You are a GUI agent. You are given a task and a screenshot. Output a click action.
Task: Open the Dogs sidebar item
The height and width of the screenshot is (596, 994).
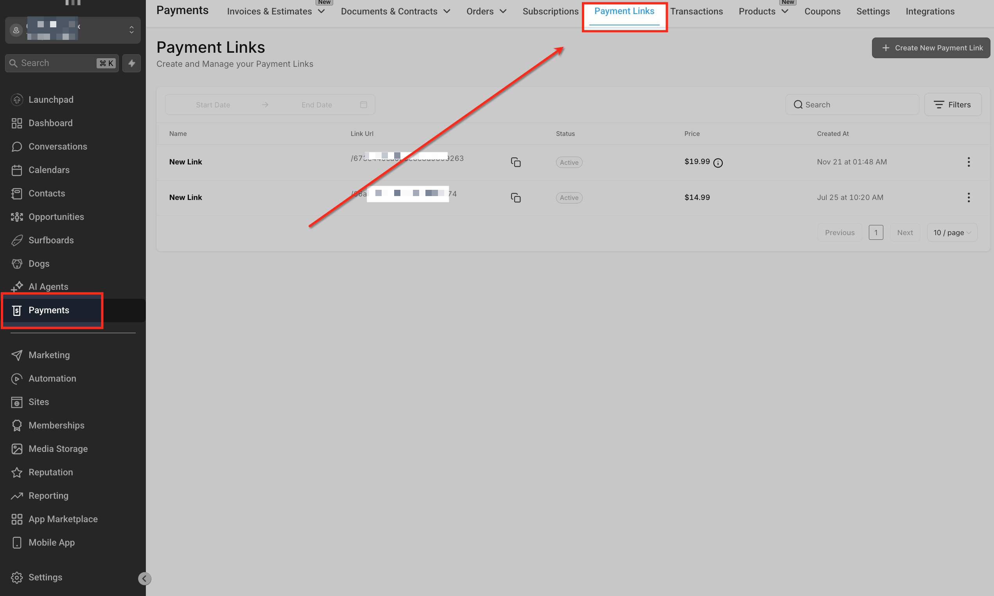coord(39,264)
